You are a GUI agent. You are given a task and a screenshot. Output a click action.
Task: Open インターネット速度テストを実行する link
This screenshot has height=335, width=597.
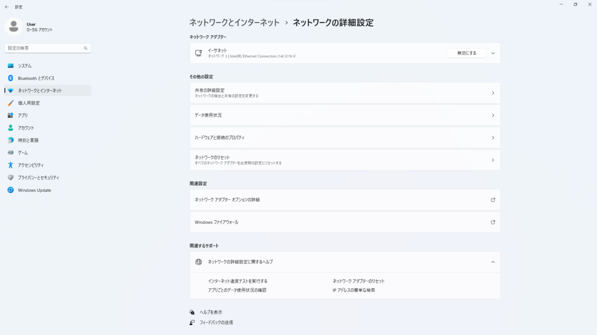[238, 281]
